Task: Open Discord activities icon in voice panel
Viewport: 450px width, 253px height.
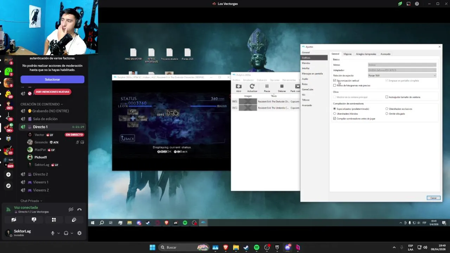Action: tap(54, 220)
